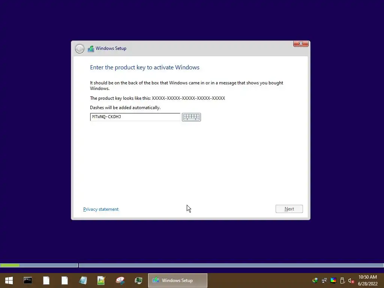Select the Windows Setup taskbar button

pos(177,280)
